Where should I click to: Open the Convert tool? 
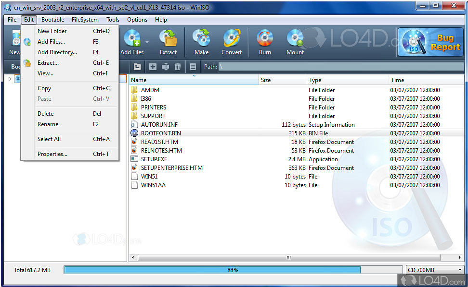click(x=232, y=42)
